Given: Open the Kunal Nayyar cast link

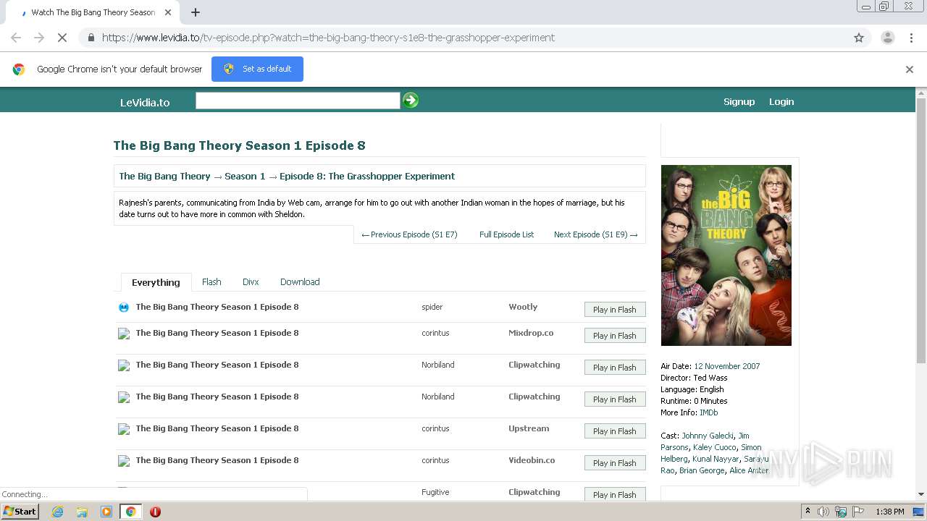Looking at the screenshot, I should [x=716, y=459].
